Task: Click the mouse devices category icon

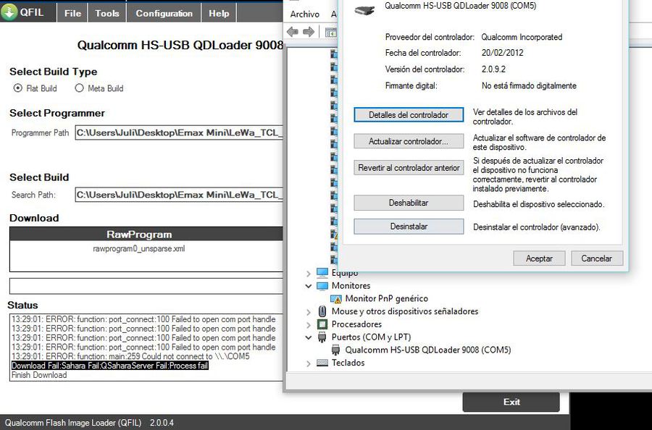Action: coord(322,311)
